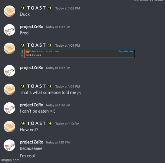165x163 pixels.
Task: Click the projectZeRo username above the Bred message
Action: coord(31,27)
